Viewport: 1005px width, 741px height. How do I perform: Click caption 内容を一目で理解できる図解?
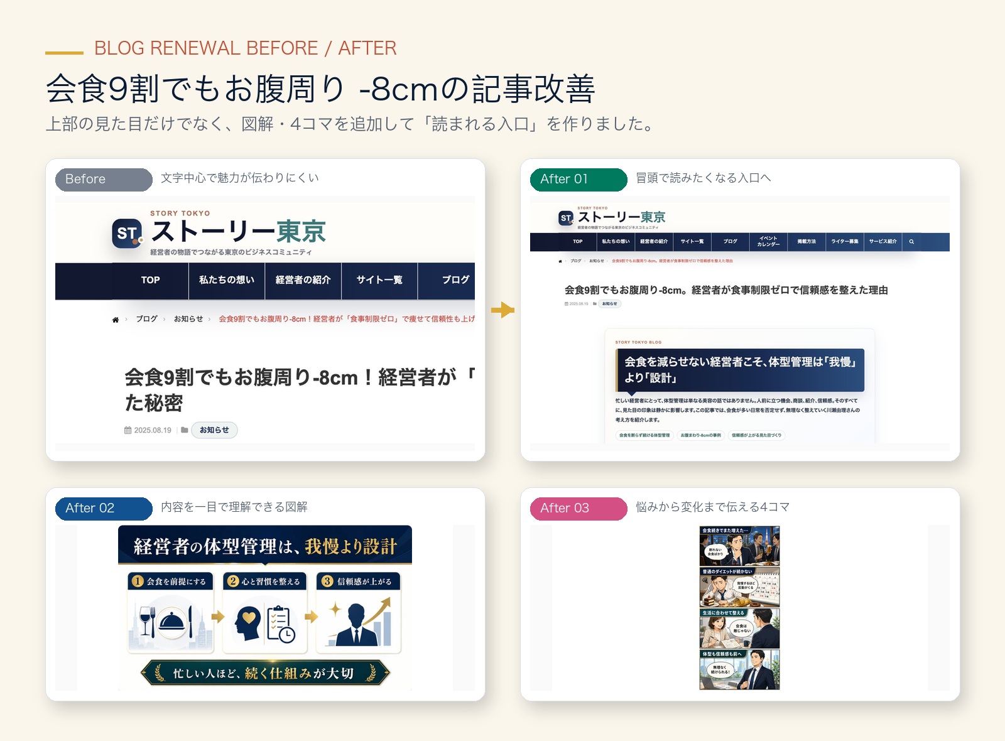coord(234,507)
